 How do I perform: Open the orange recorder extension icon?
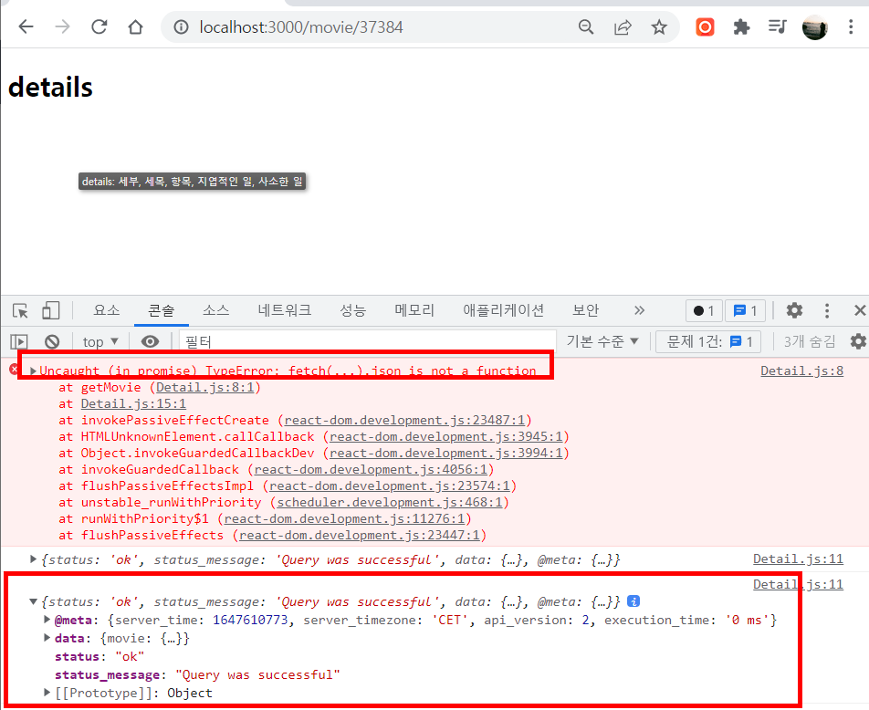(x=705, y=26)
